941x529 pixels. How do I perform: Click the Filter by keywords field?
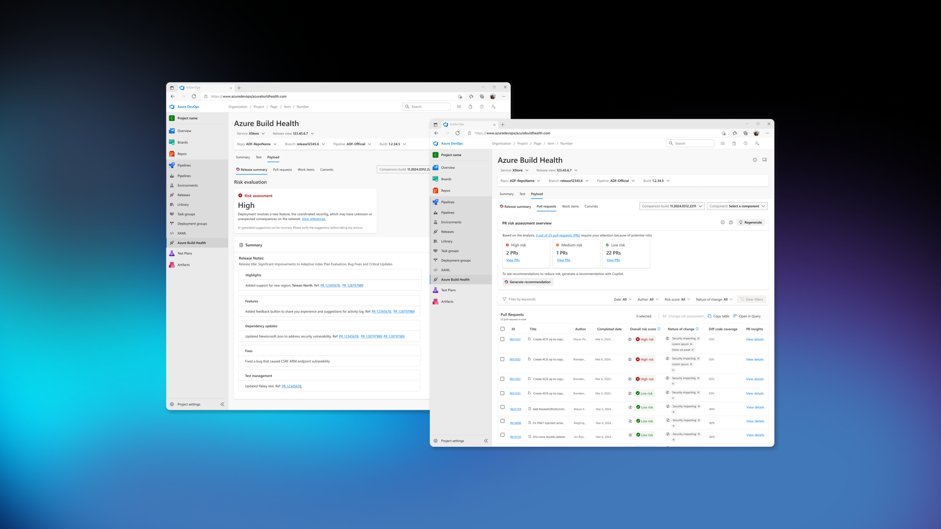pyautogui.click(x=522, y=299)
